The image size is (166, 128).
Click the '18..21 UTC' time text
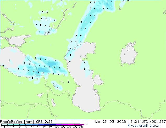click(x=138, y=122)
